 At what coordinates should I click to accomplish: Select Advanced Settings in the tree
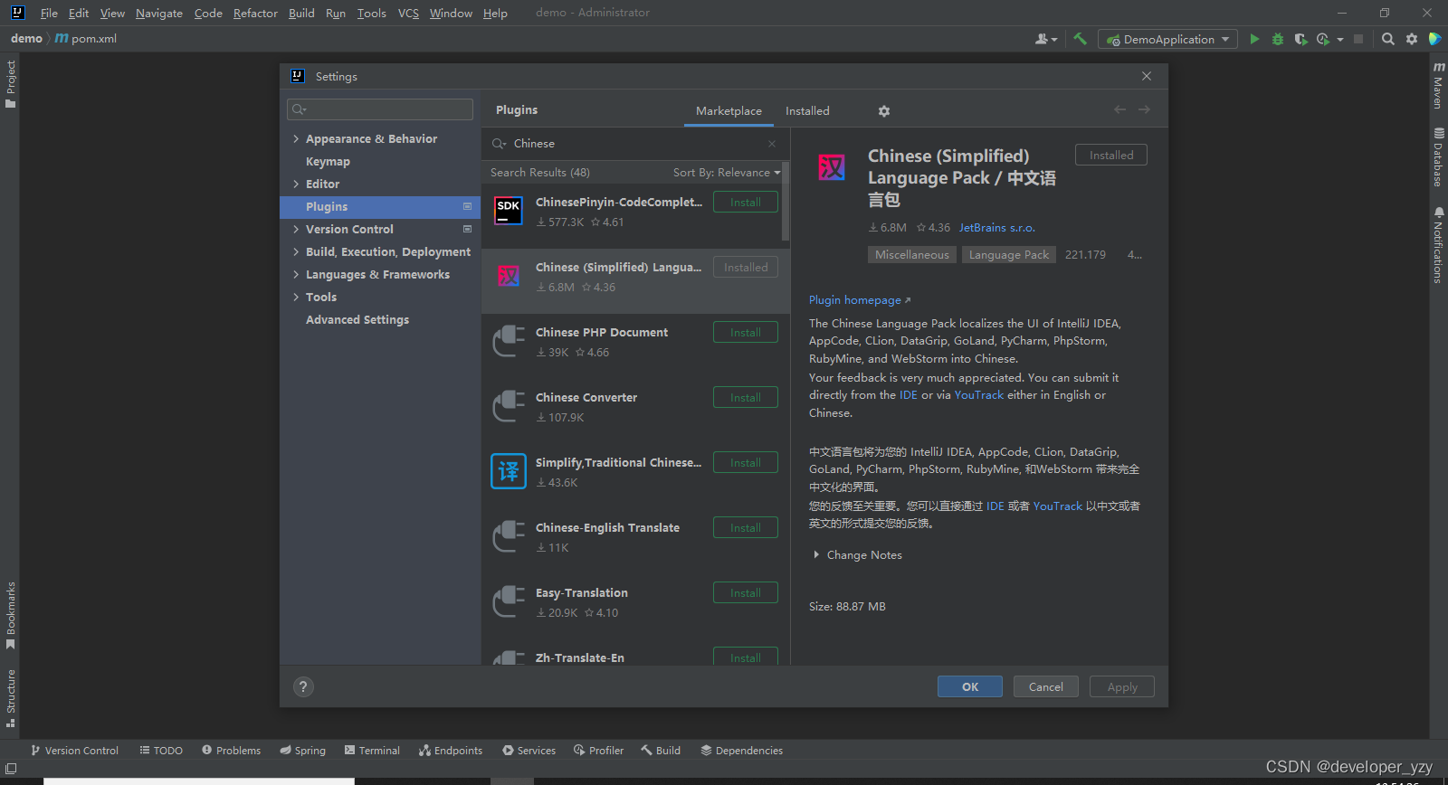click(x=357, y=319)
